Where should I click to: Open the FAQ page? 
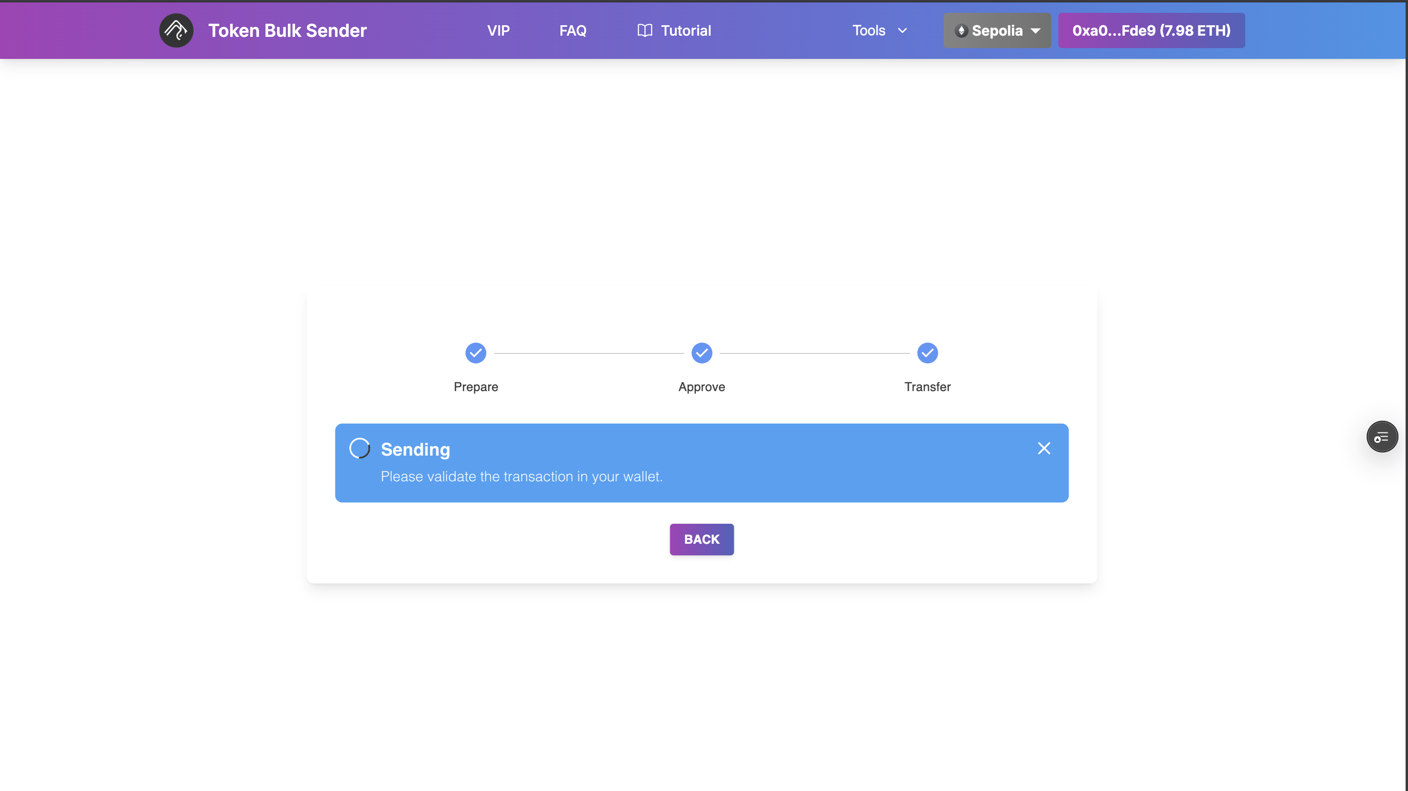pyautogui.click(x=572, y=30)
